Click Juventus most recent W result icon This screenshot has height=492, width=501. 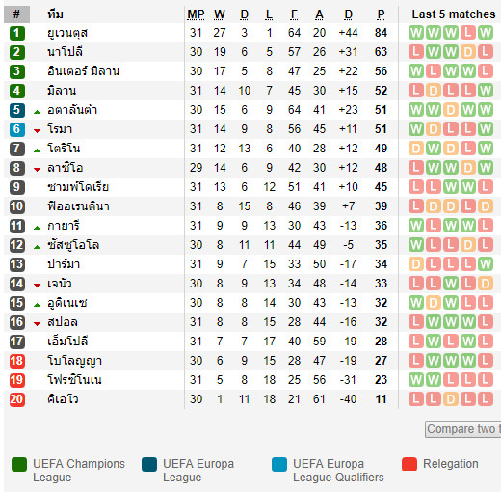[486, 33]
